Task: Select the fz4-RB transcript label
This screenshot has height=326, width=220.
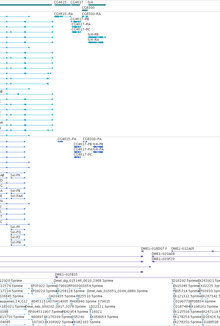Action: 93,34
